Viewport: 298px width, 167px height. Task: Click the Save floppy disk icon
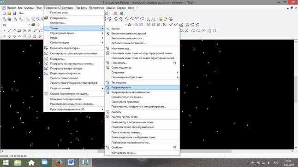tap(14, 13)
